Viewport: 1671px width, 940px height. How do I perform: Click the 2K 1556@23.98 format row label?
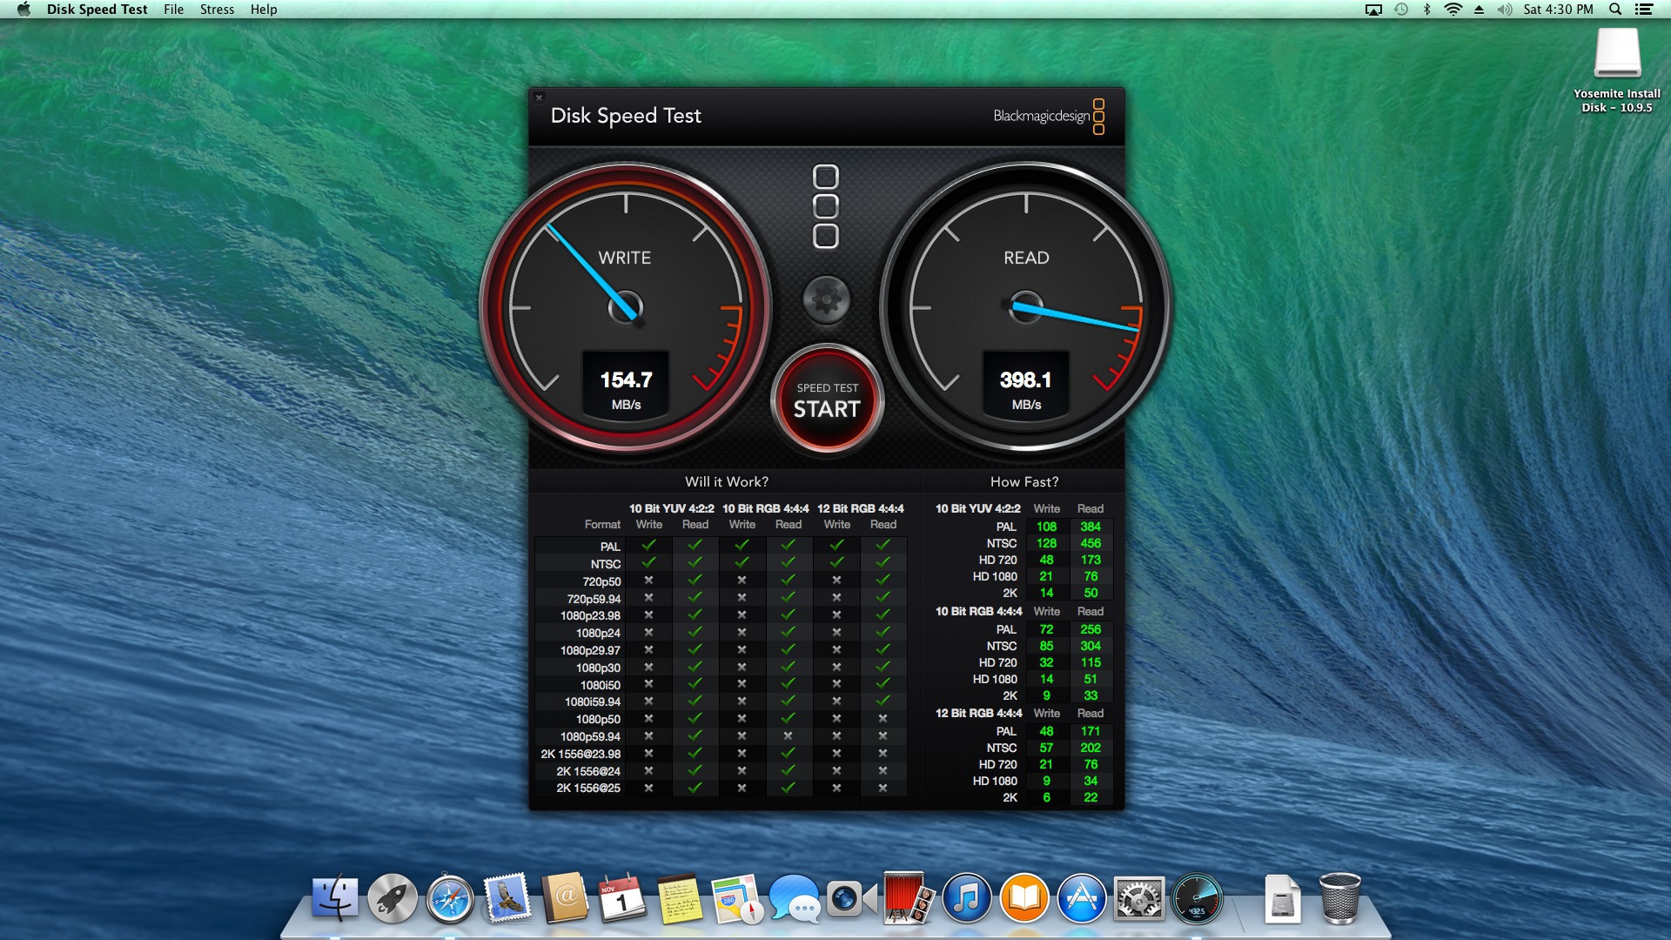pyautogui.click(x=580, y=754)
